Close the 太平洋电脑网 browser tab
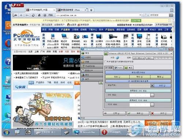 point(54,10)
